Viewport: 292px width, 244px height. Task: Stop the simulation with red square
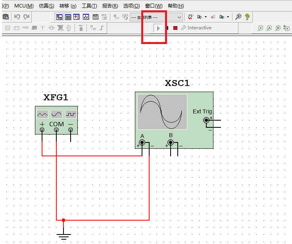pos(175,28)
